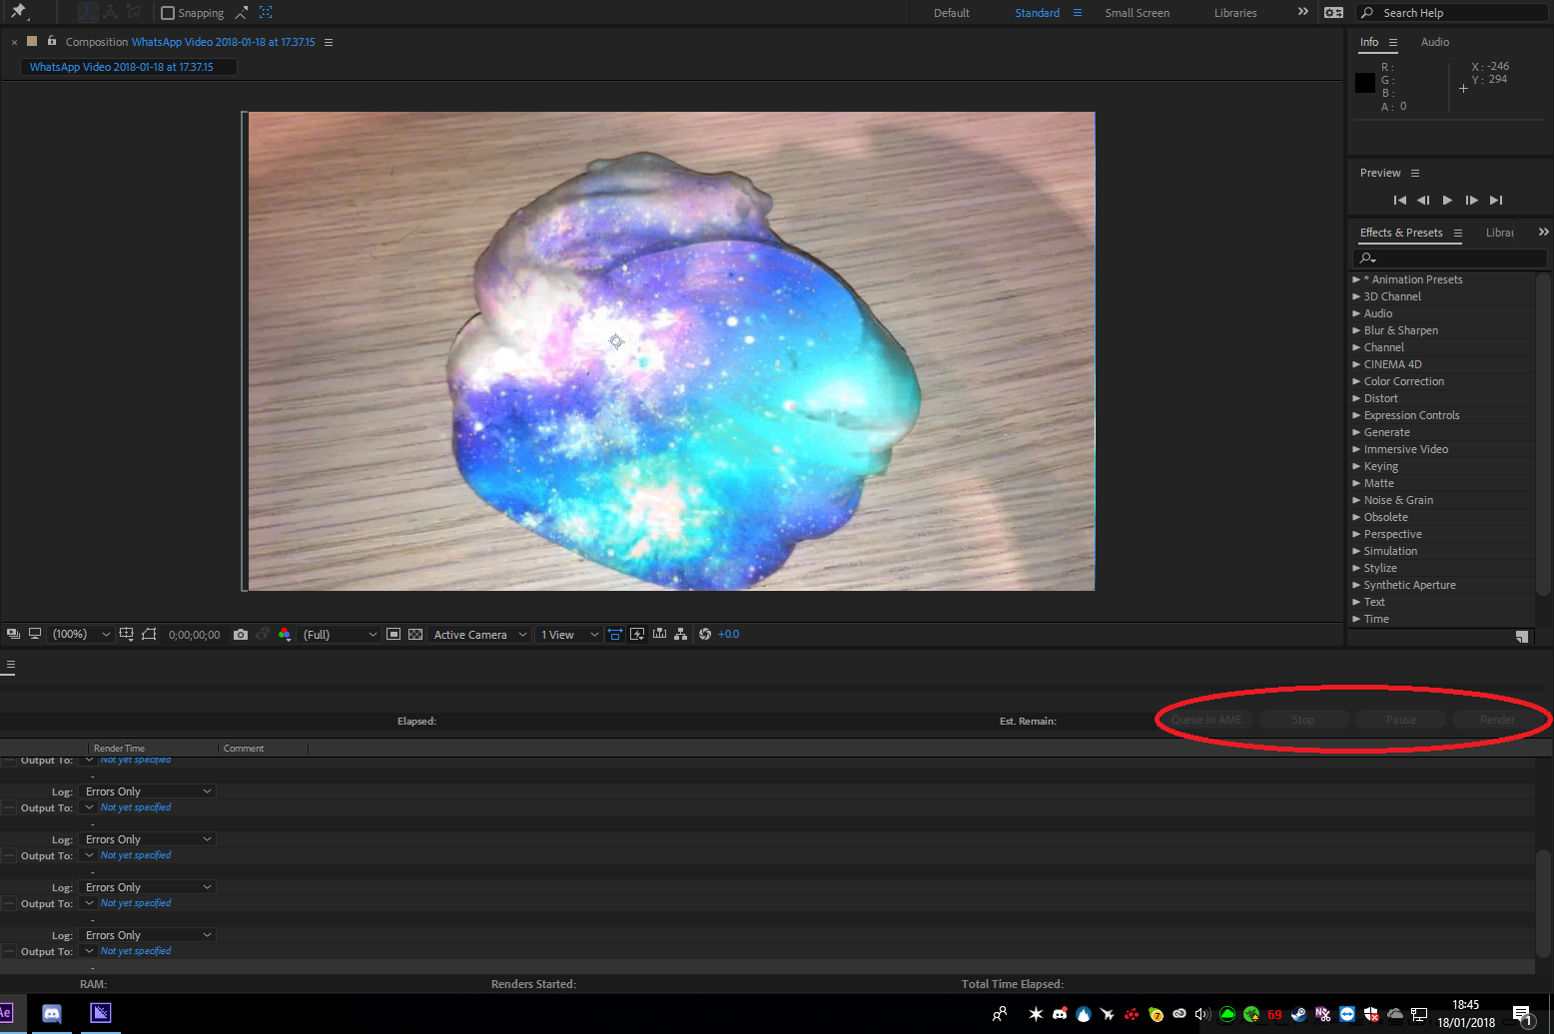This screenshot has width=1554, height=1034.
Task: Open the Composition Flowchart icon
Action: (681, 634)
